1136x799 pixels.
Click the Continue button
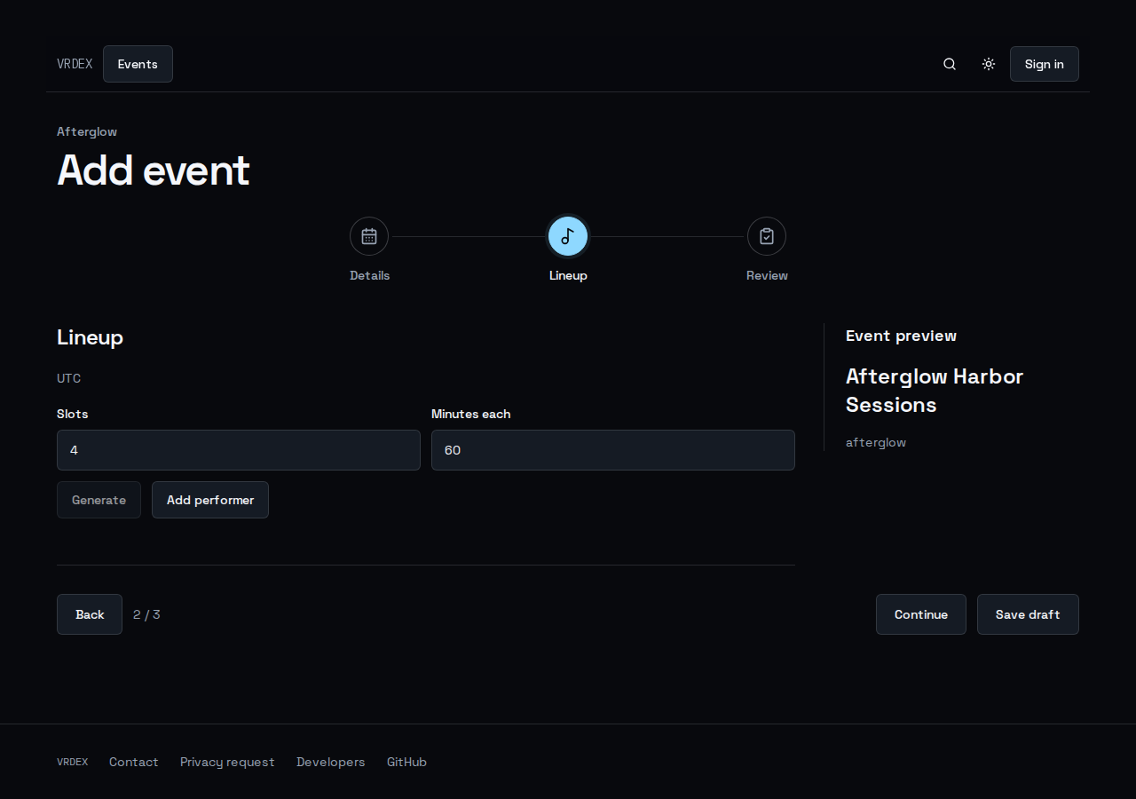coord(921,614)
